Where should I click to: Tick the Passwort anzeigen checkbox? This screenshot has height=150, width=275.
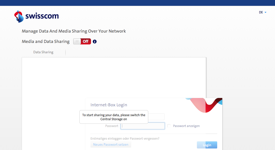(x=169, y=126)
